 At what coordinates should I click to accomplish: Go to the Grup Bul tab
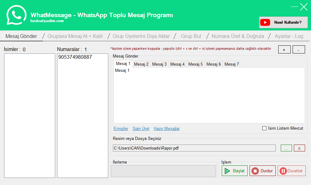coord(191,36)
